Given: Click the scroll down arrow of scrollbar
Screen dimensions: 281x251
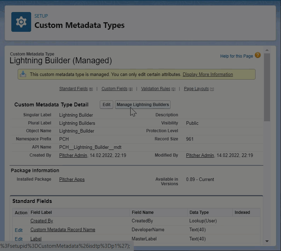Looking at the screenshot, I should 267,241.
